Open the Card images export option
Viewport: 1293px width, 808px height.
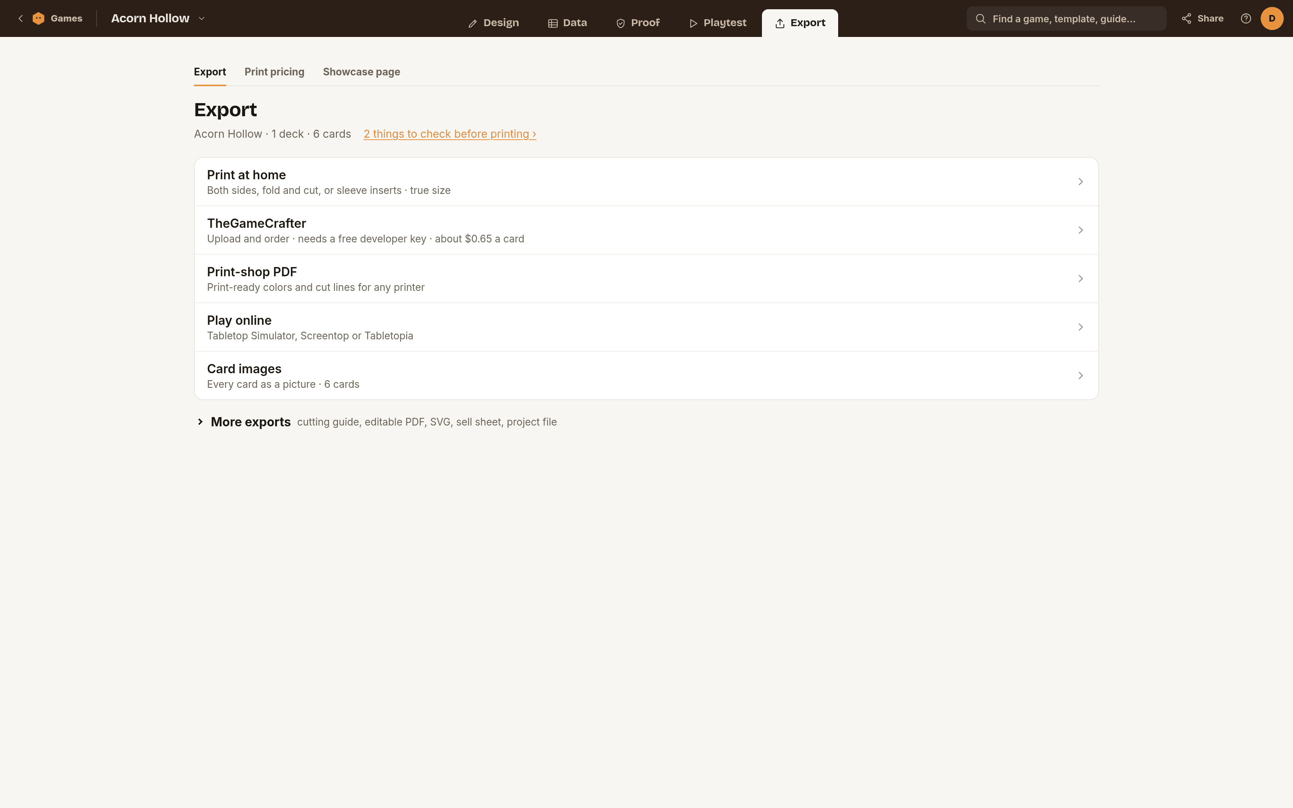coord(646,376)
